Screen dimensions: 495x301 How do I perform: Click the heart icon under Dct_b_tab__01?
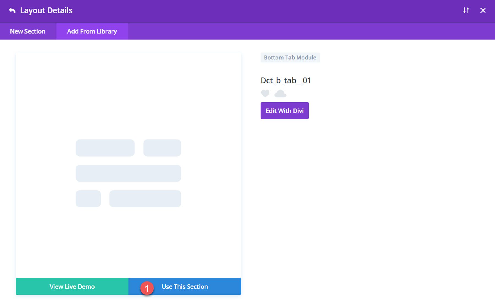265,94
